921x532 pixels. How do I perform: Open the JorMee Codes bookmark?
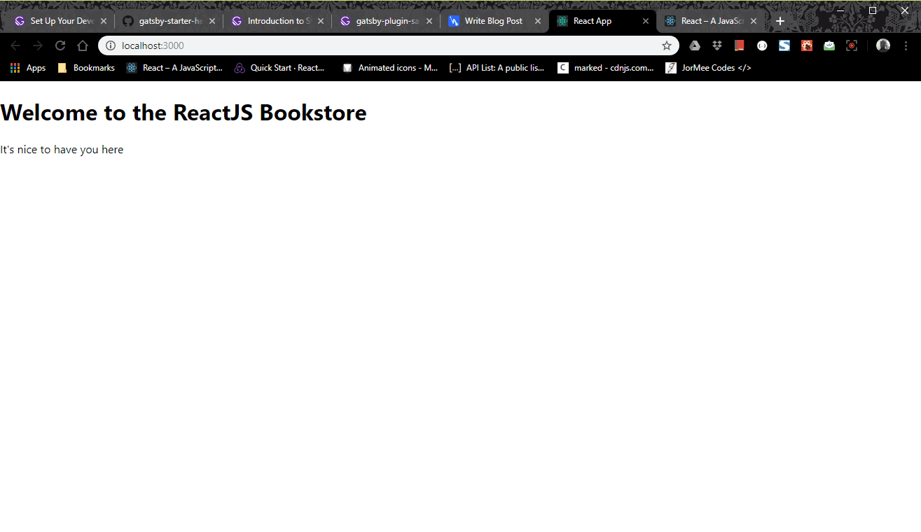click(708, 68)
